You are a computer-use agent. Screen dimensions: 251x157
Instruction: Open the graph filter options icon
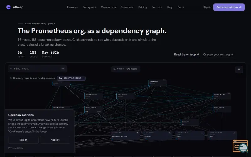pos(239,69)
